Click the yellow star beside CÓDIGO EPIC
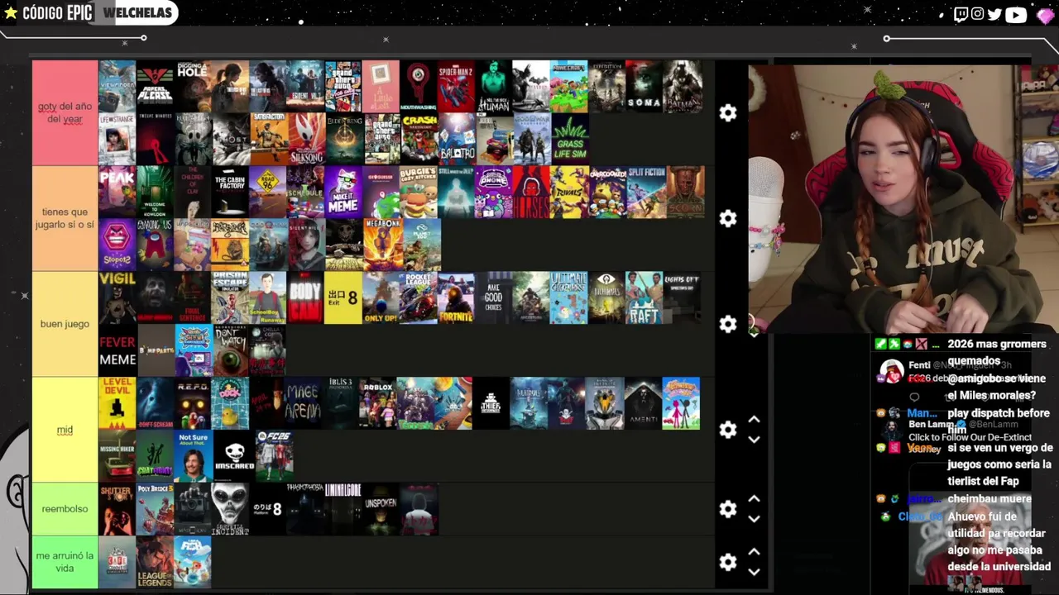 pos(11,12)
